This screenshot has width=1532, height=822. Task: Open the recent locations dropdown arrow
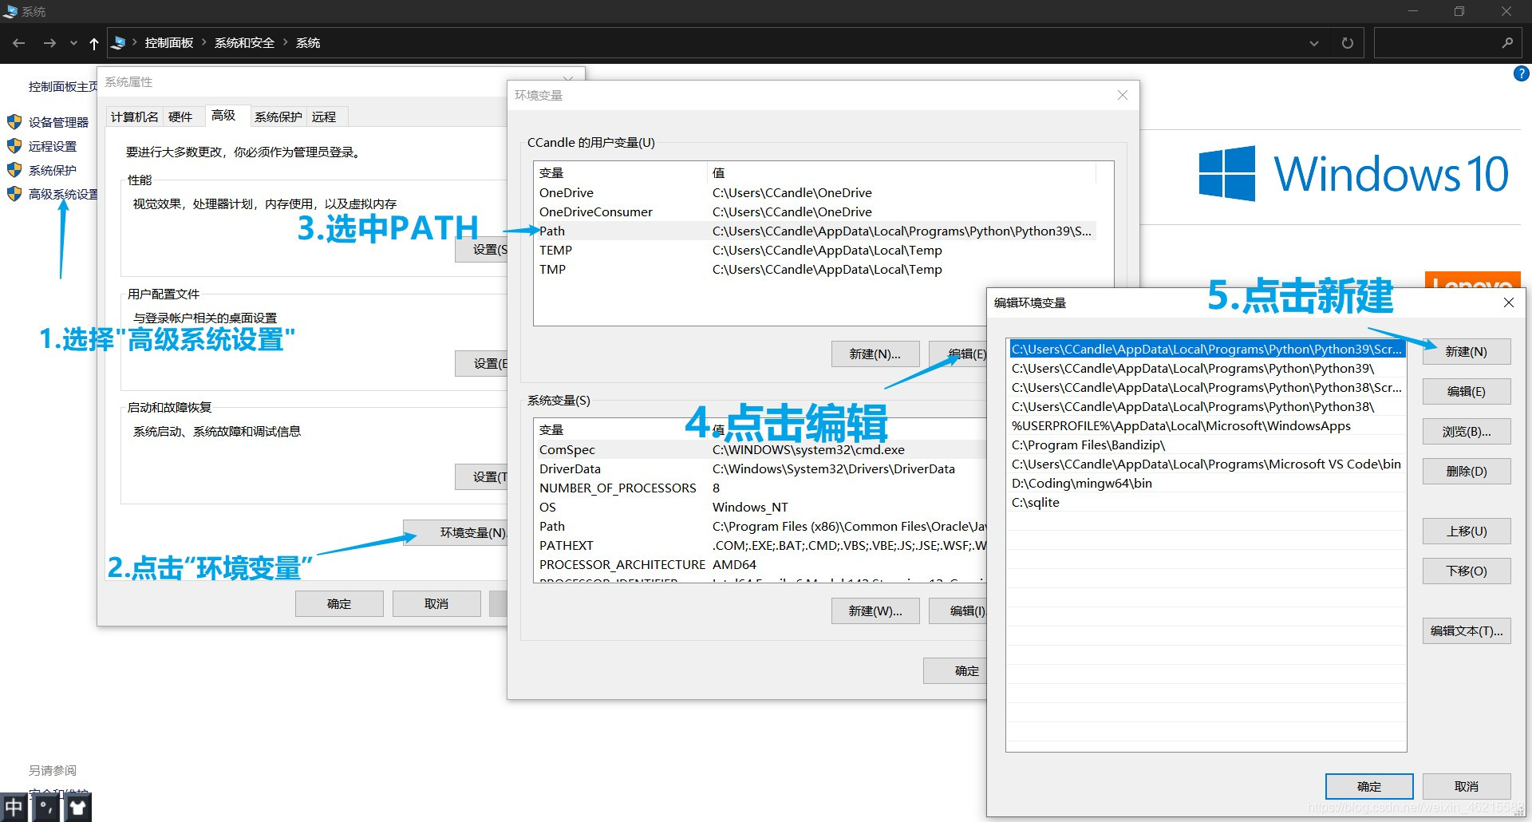coord(73,43)
